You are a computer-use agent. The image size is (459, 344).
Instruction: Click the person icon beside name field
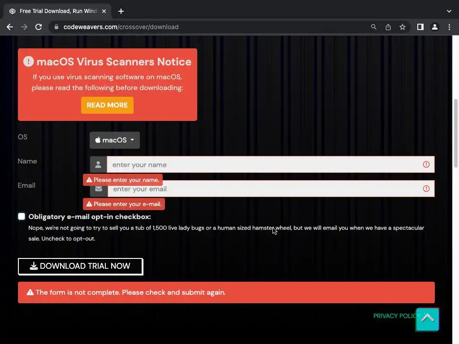[x=98, y=164]
